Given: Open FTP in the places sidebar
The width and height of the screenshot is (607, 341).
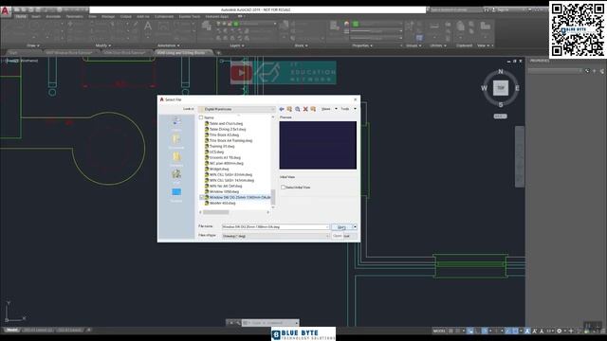Looking at the screenshot, I should coord(176,176).
